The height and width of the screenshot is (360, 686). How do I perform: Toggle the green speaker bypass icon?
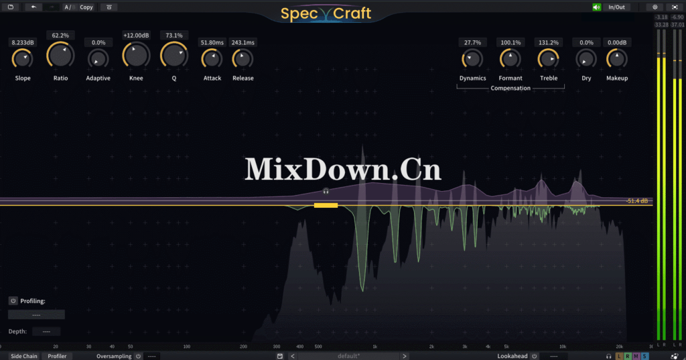[x=596, y=7]
